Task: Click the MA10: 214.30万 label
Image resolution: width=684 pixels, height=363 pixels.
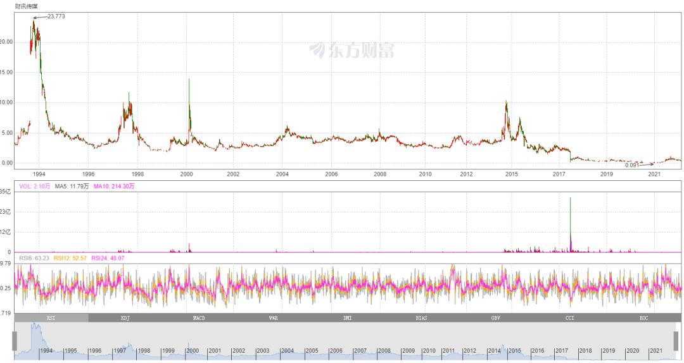Action: (114, 186)
